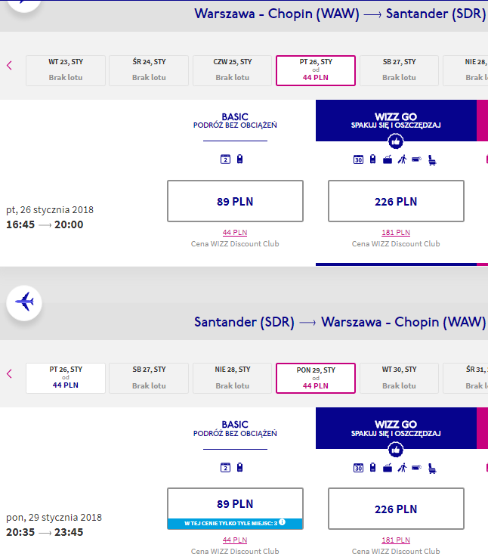Select return date PON 29, STY tab

coord(316,378)
